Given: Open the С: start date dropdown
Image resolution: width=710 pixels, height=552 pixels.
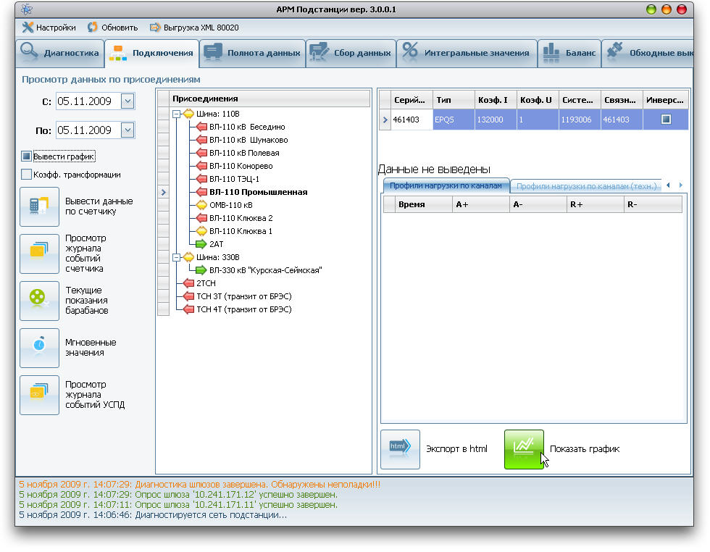Looking at the screenshot, I should [x=128, y=101].
